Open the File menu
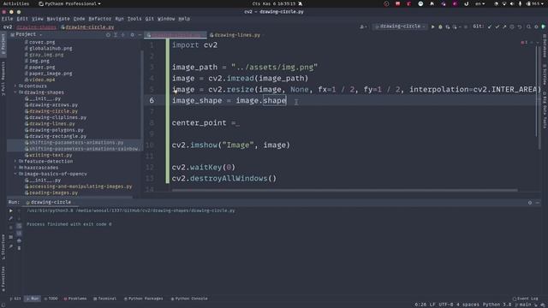This screenshot has width=548, height=308. pyautogui.click(x=8, y=19)
